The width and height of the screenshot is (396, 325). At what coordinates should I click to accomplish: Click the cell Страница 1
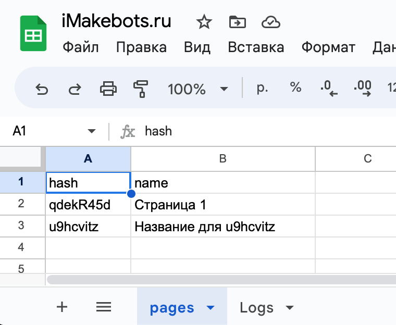coord(223,204)
